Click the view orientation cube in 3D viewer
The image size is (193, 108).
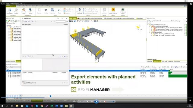(139, 28)
